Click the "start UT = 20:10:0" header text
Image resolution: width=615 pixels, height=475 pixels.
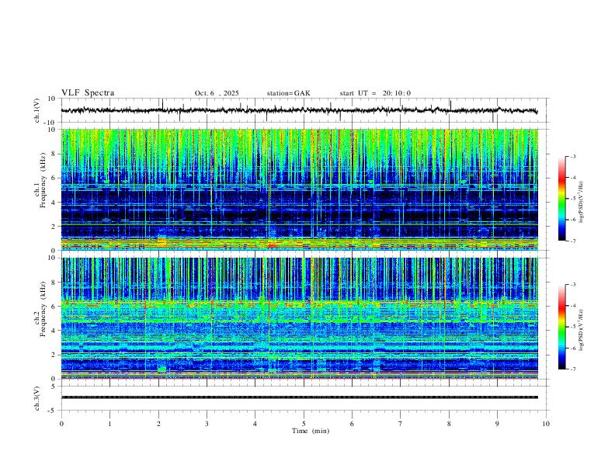(375, 93)
